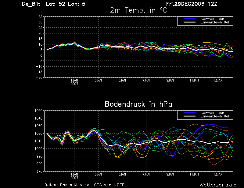The width and height of the screenshot is (244, 188).
Task: Click the 'Bodendruck in hPa' chart title
Action: pos(138,104)
